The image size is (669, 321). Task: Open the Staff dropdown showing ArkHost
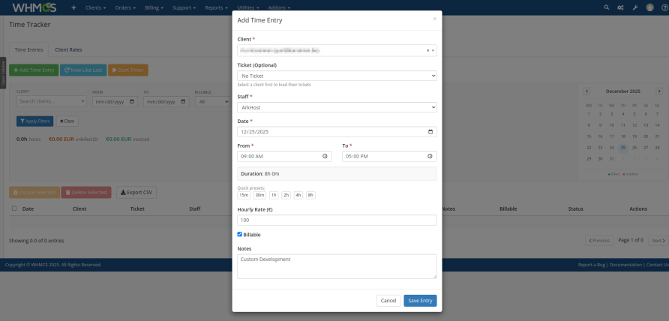(x=337, y=107)
